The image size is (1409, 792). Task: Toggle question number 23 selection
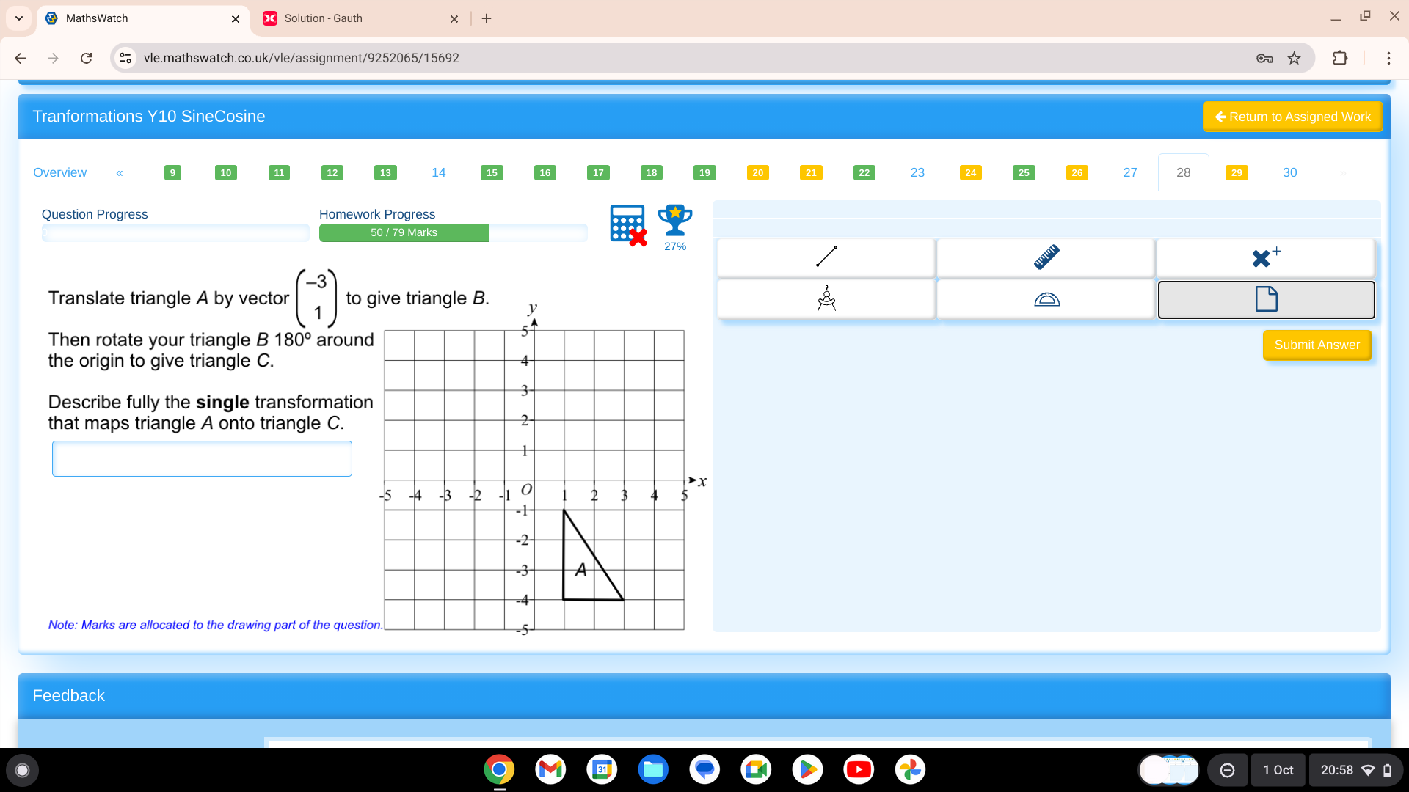(x=917, y=172)
